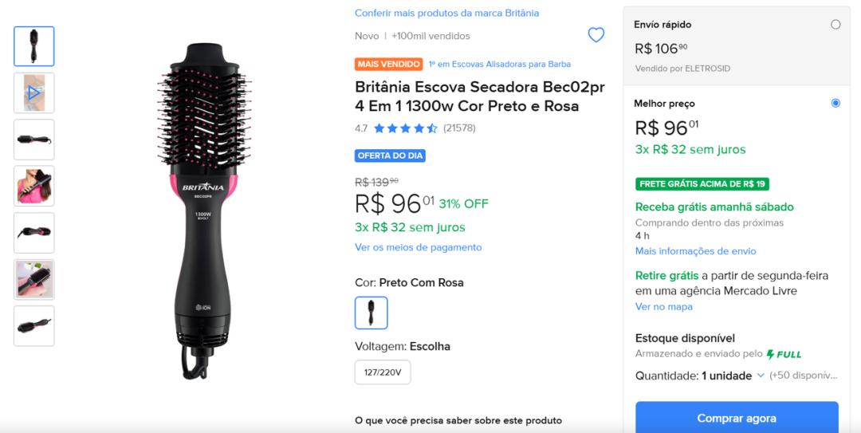Choose the 127/220V voltage option
Image resolution: width=861 pixels, height=433 pixels.
coord(383,372)
